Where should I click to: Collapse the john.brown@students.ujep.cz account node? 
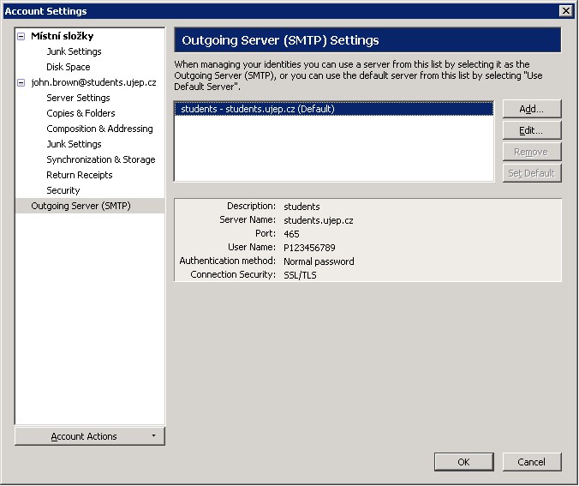point(21,82)
